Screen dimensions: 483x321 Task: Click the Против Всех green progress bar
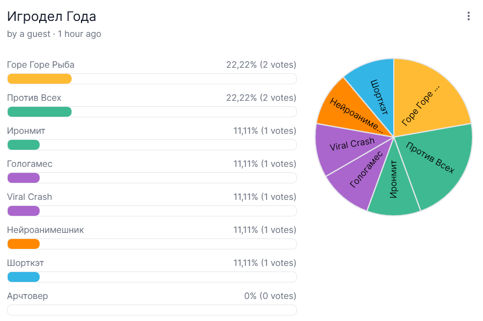coord(40,112)
